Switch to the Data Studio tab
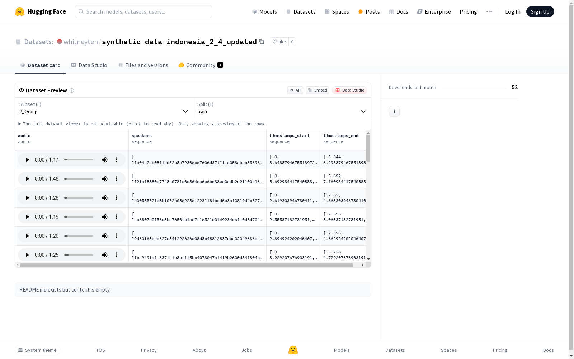Screen dimensions: 574x359 (x=89, y=65)
